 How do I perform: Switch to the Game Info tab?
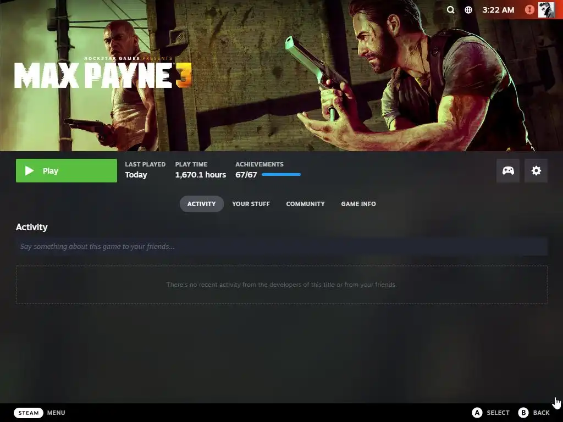[x=358, y=204]
